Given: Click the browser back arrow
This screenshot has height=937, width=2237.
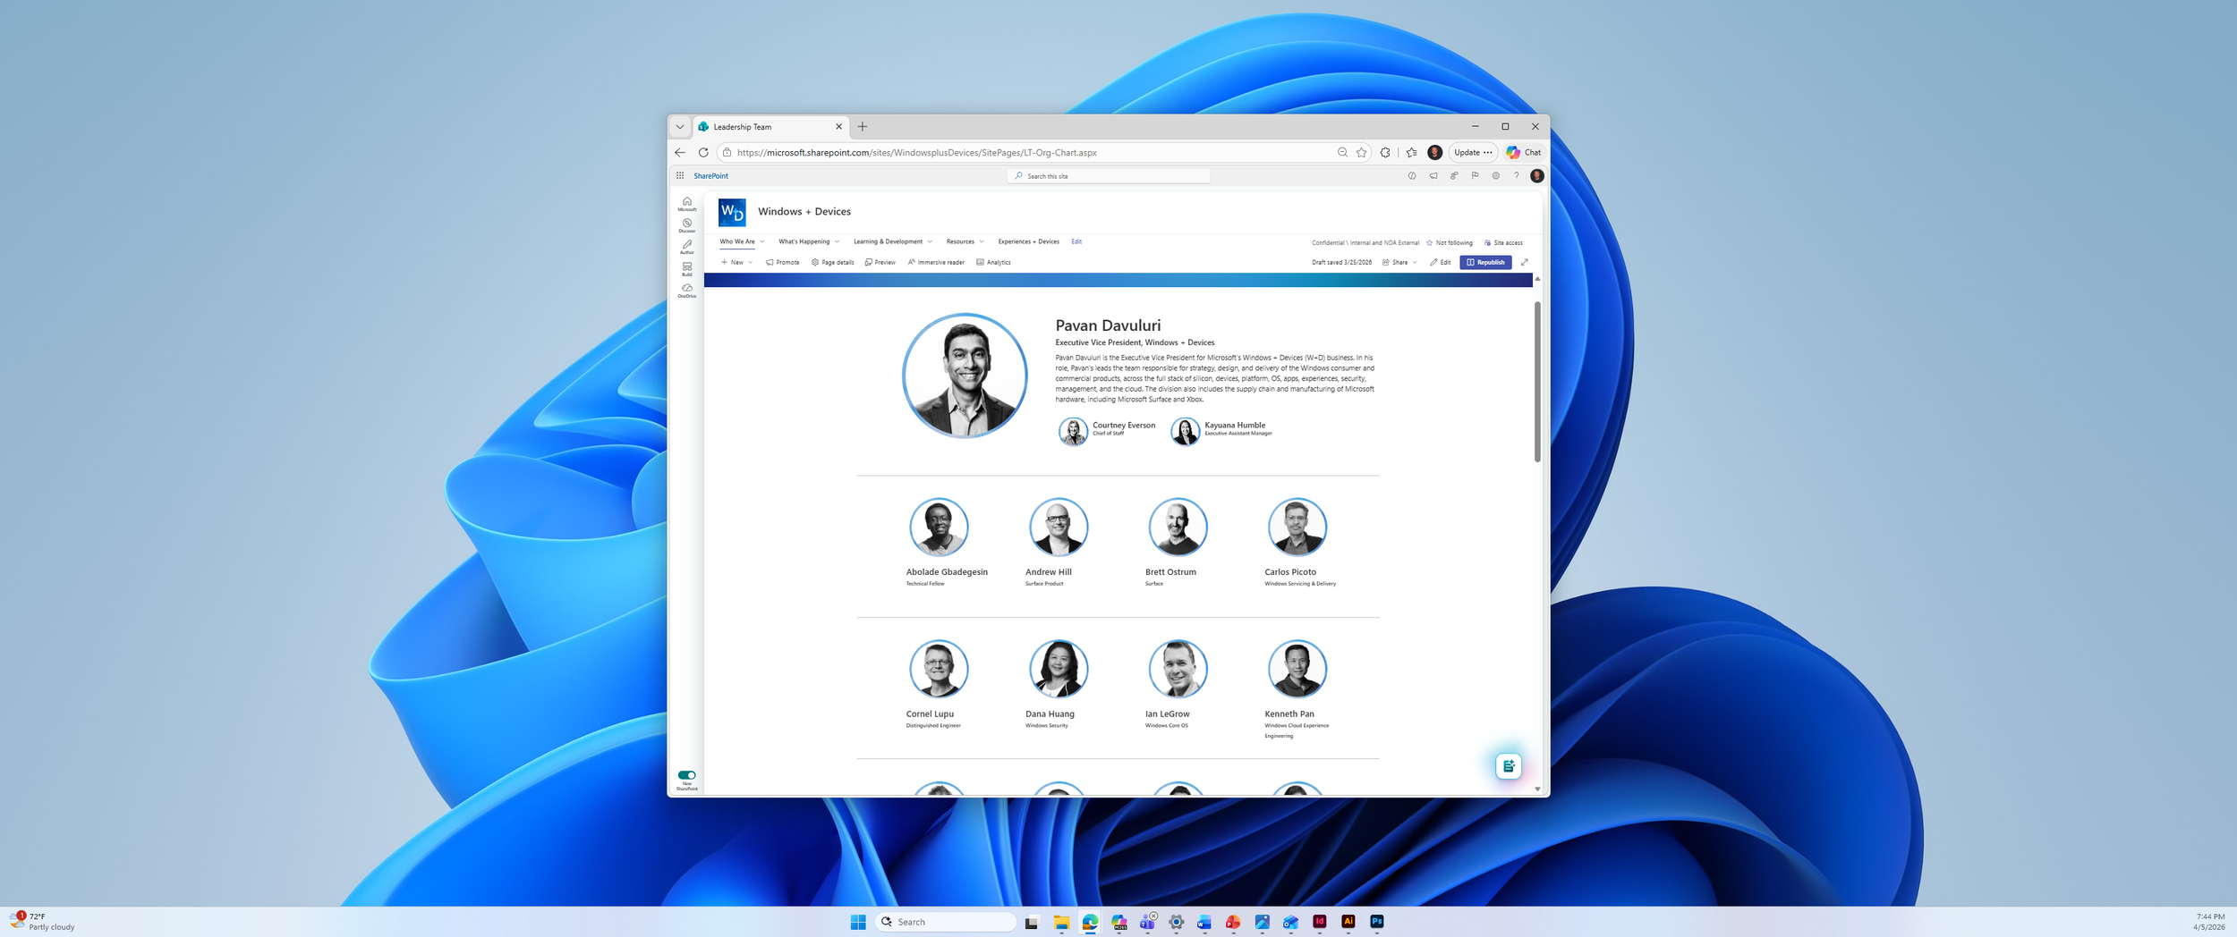Looking at the screenshot, I should [x=680, y=153].
